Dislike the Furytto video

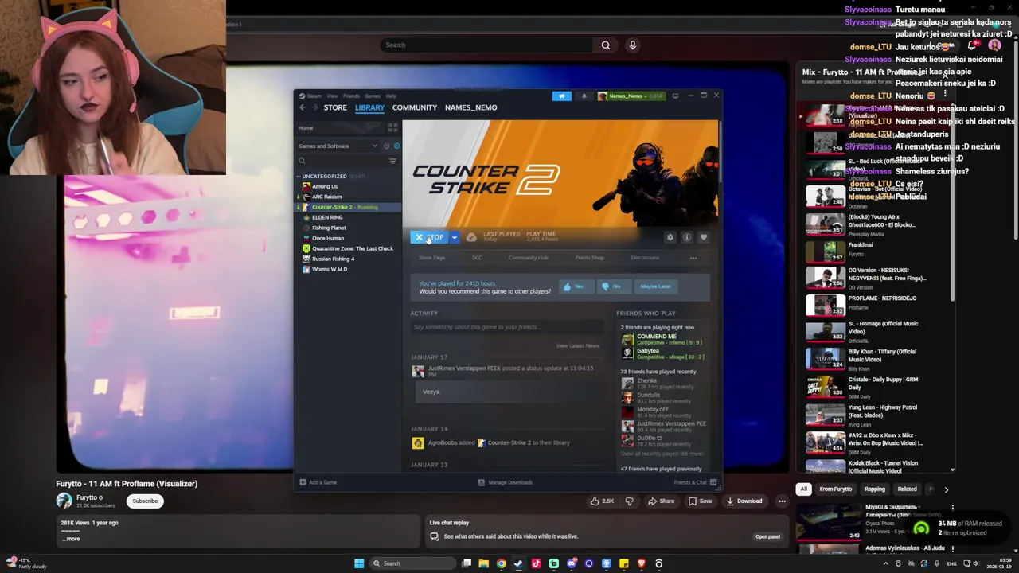pyautogui.click(x=630, y=501)
